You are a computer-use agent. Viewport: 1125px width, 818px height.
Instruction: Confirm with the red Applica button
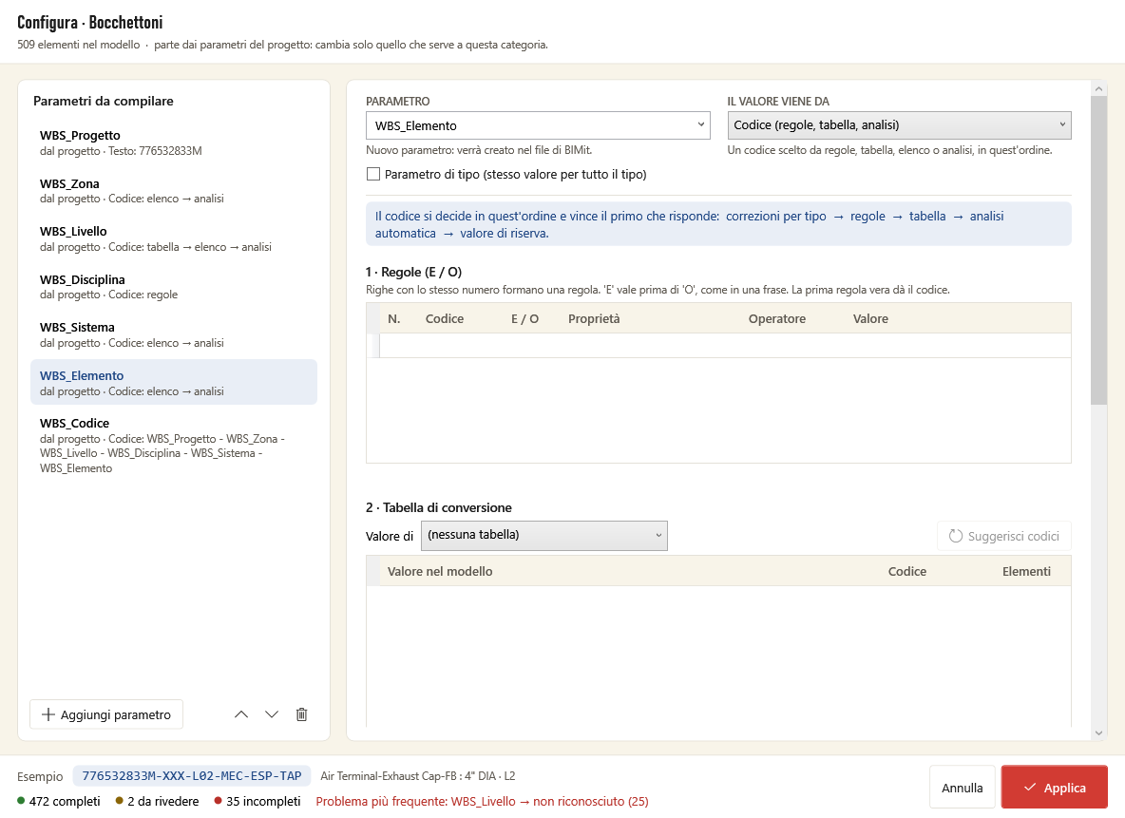click(1054, 788)
